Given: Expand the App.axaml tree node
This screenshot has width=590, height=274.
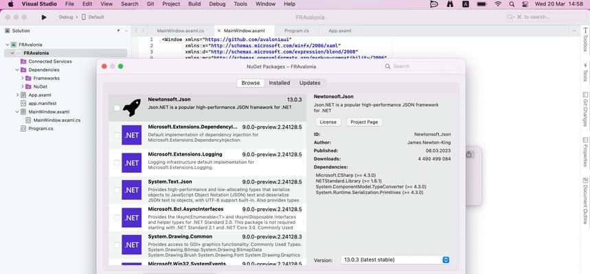Looking at the screenshot, I should point(17,95).
